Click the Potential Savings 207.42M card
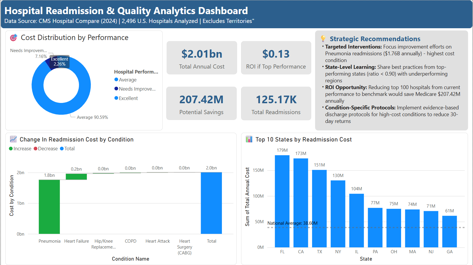 pyautogui.click(x=201, y=104)
